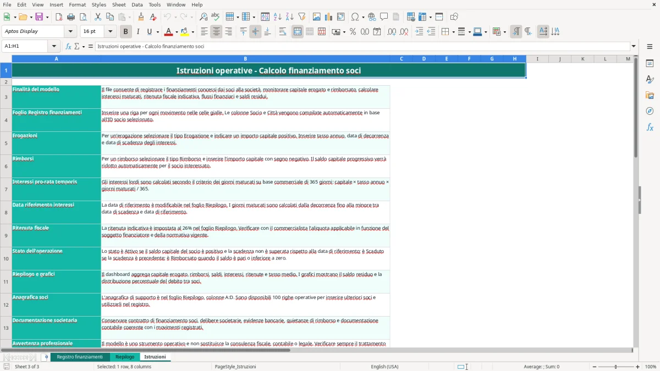Screen dimensions: 660x371
Task: Open the font color dropdown arrow
Action: tap(176, 32)
